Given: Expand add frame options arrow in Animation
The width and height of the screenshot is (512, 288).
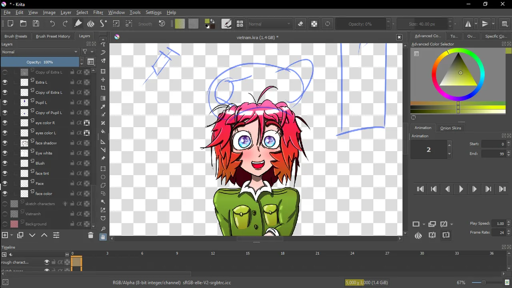Looking at the screenshot, I should [424, 224].
